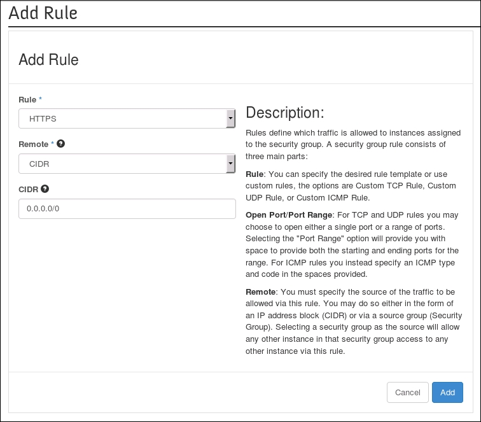Click the arrow on the Remote select box

click(230, 164)
